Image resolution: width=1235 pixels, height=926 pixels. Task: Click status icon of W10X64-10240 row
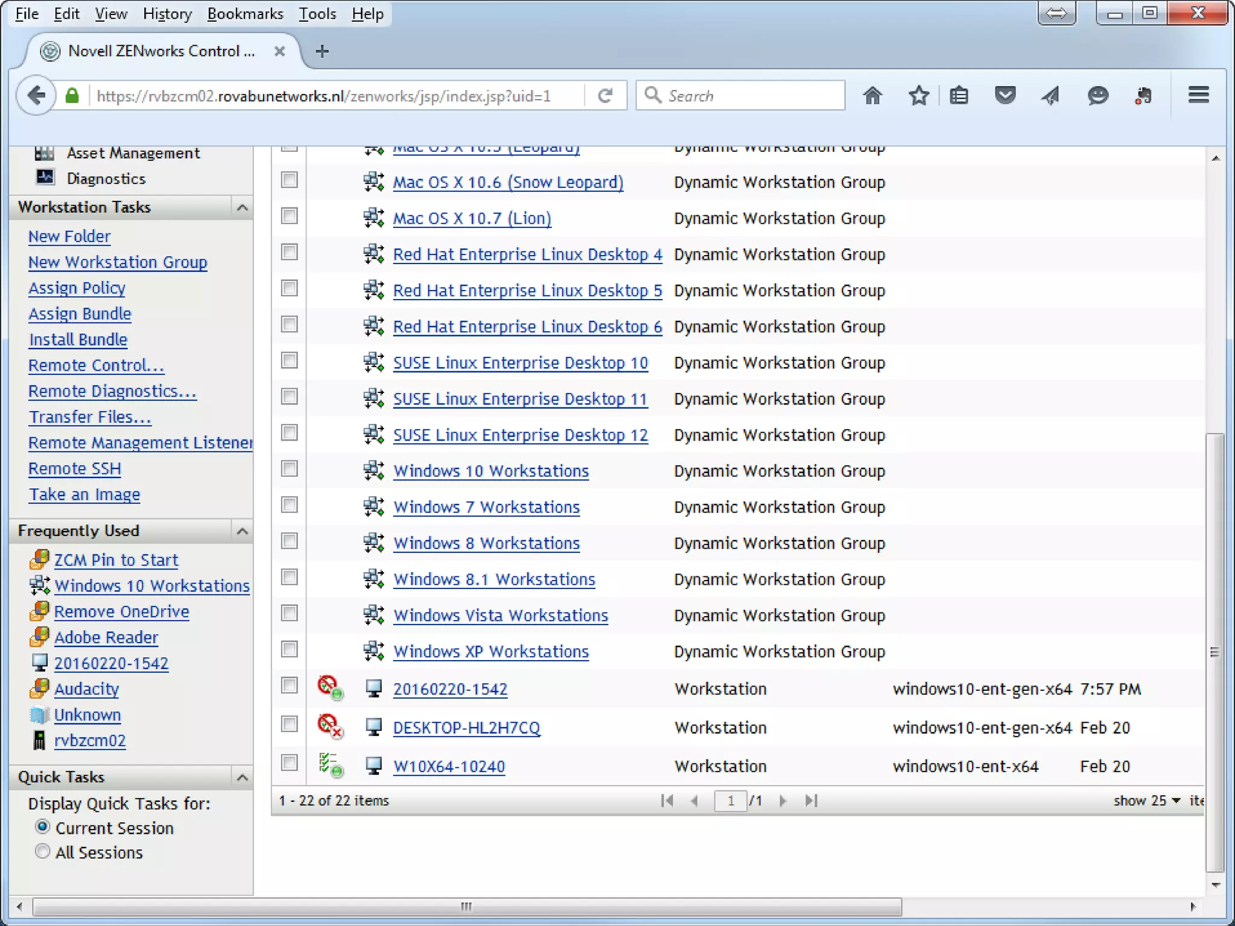(330, 765)
